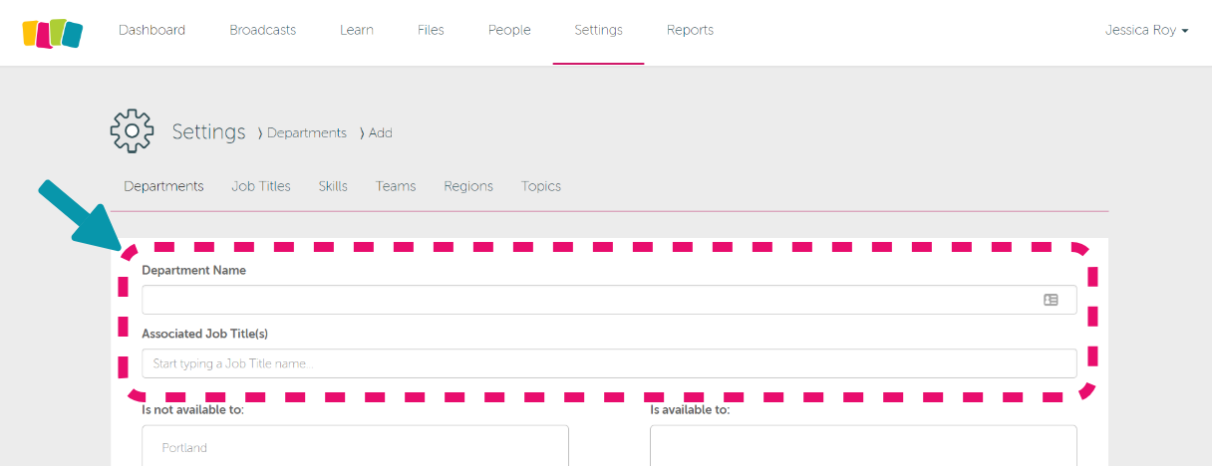Viewport: 1212px width, 466px height.
Task: Switch to the Regions tab
Action: coord(468,186)
